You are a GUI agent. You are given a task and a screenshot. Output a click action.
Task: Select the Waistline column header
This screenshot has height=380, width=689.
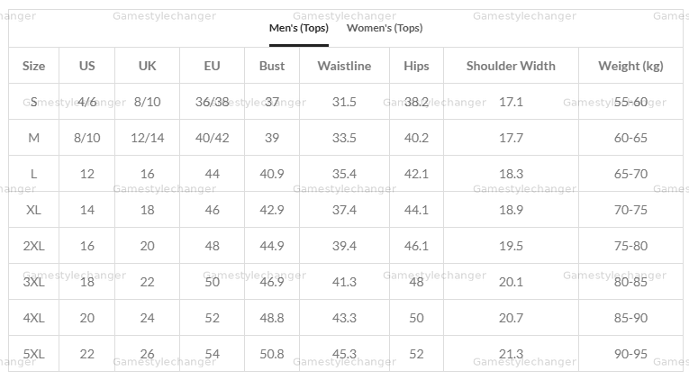(x=344, y=66)
